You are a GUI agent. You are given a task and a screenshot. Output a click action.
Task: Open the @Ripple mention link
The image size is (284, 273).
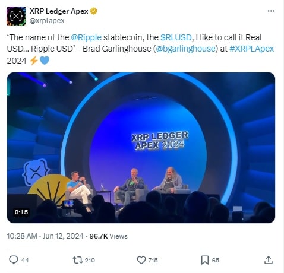[x=86, y=37]
